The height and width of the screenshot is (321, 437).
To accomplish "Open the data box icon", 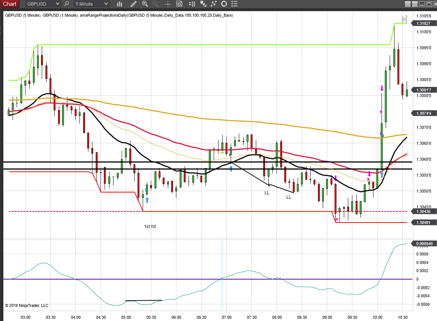I will 179,4.
